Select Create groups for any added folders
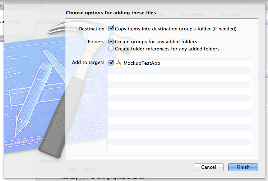268x181 pixels. pyautogui.click(x=111, y=41)
